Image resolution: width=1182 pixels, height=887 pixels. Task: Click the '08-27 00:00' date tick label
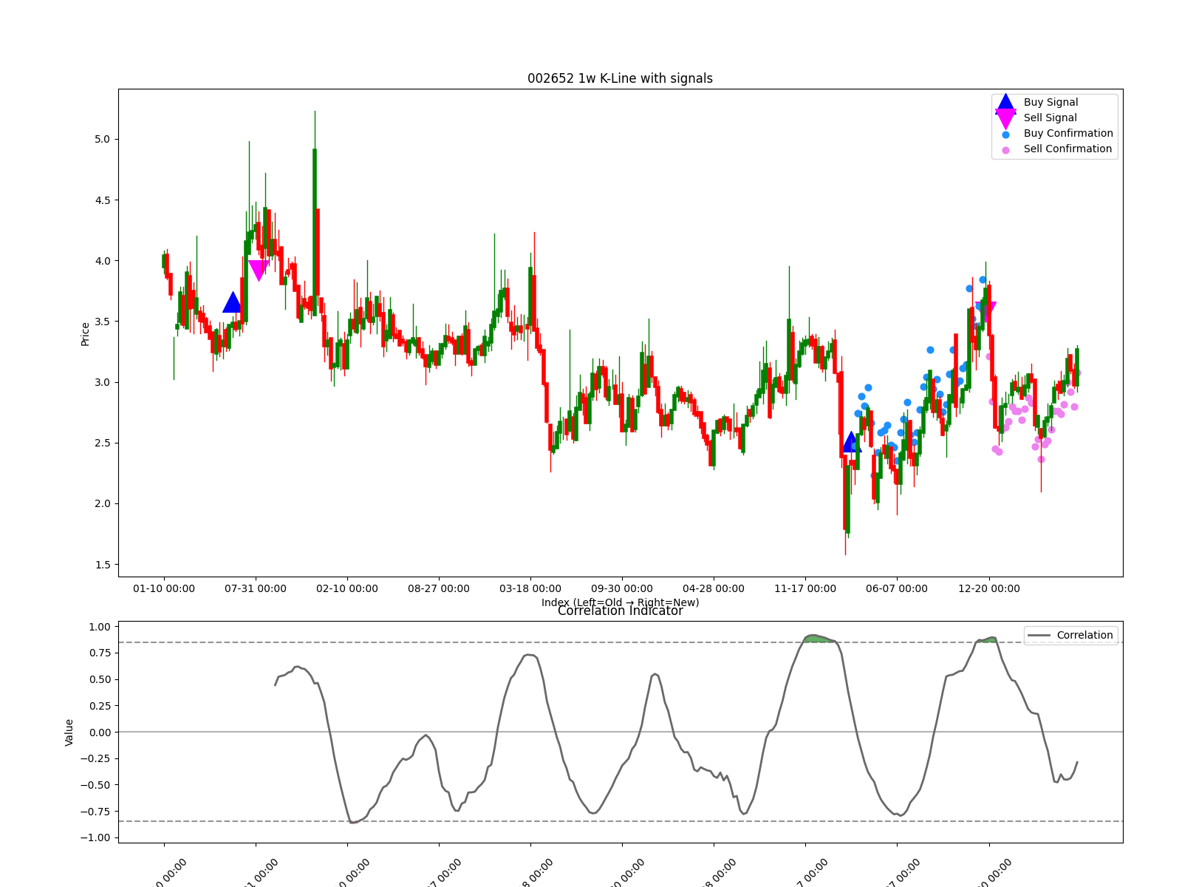tap(439, 588)
